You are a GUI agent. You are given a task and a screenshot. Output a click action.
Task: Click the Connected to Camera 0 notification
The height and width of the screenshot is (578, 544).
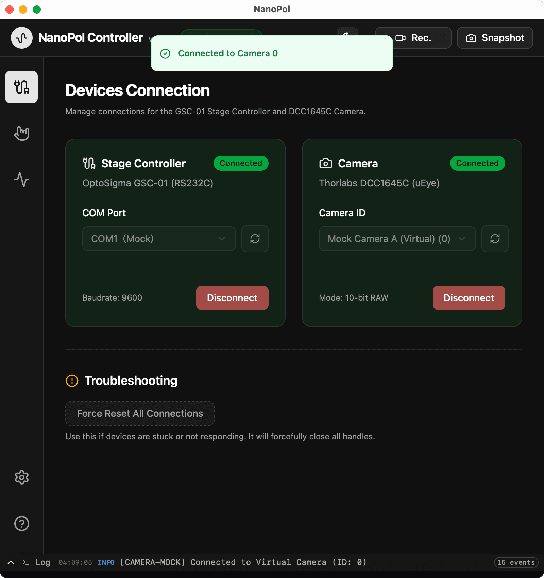coord(272,53)
